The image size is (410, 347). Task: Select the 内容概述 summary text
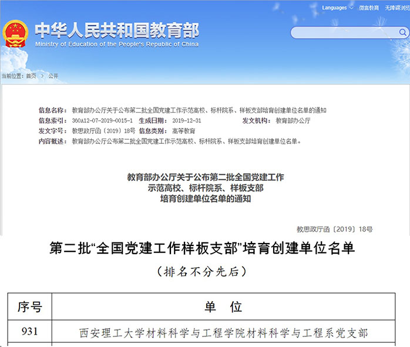[x=186, y=142]
